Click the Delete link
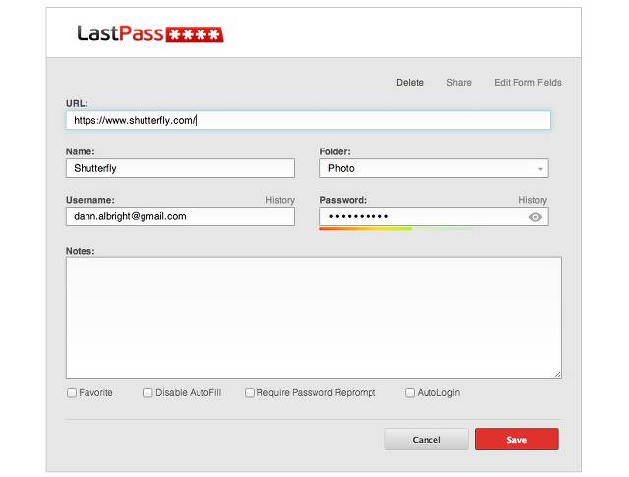 [x=410, y=83]
